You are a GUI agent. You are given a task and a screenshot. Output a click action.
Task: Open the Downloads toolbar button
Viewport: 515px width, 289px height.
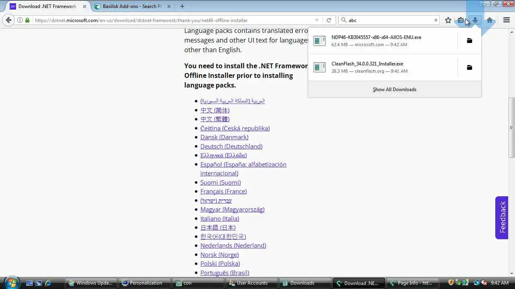[475, 20]
